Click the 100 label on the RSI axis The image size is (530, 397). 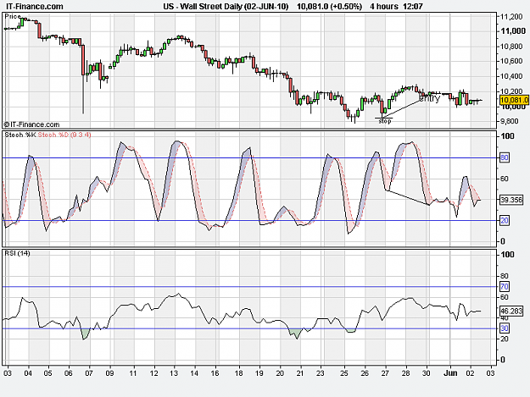(507, 255)
